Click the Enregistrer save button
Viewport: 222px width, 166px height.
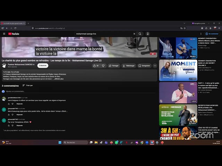pyautogui.click(x=144, y=66)
